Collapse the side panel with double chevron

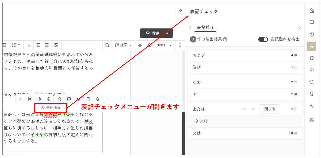pos(180,10)
